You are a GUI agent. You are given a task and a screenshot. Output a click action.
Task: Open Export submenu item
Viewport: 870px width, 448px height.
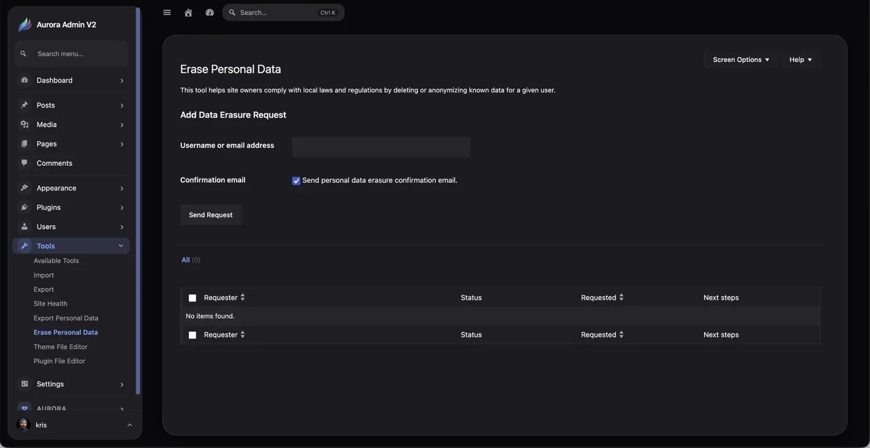pos(43,289)
